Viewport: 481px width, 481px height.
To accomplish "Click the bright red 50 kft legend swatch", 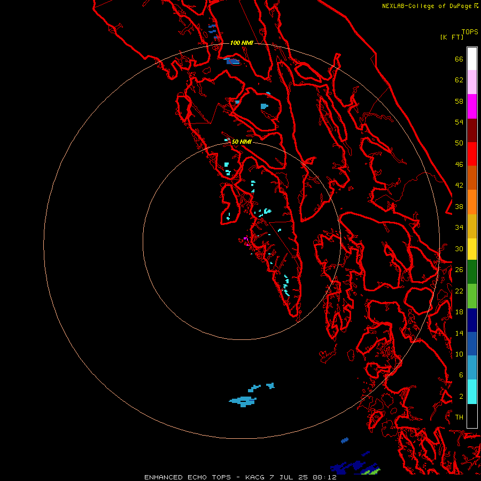I will [472, 154].
